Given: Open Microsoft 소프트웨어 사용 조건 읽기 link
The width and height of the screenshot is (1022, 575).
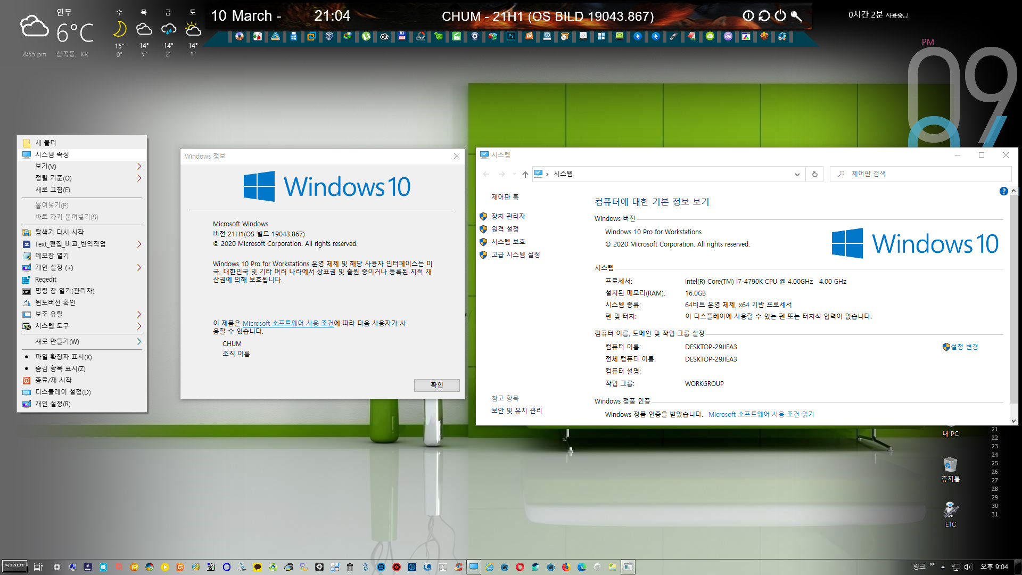Looking at the screenshot, I should 761,414.
